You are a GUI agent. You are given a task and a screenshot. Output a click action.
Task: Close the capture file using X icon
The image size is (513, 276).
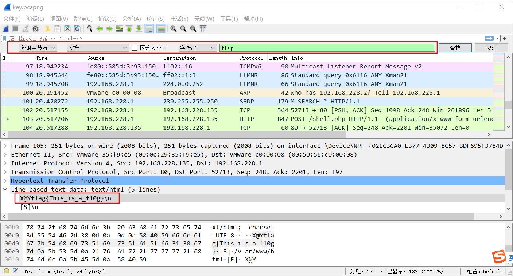[67, 29]
